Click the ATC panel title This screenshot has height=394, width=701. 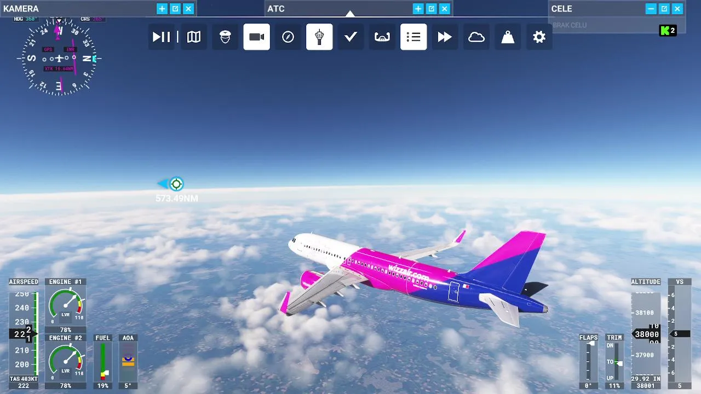[276, 9]
